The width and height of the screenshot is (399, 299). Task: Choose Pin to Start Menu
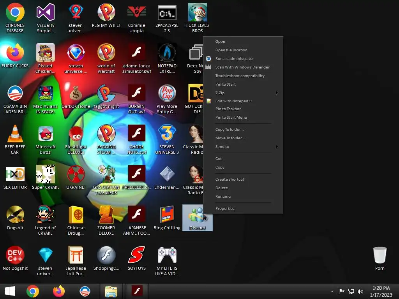(243, 118)
